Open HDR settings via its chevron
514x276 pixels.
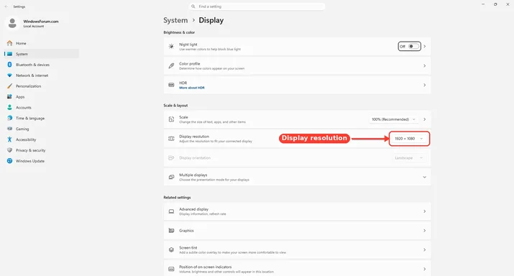[x=425, y=85]
